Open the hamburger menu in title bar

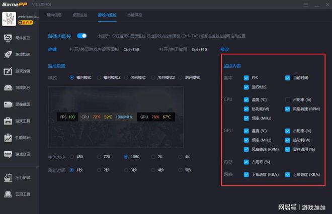[306, 5]
